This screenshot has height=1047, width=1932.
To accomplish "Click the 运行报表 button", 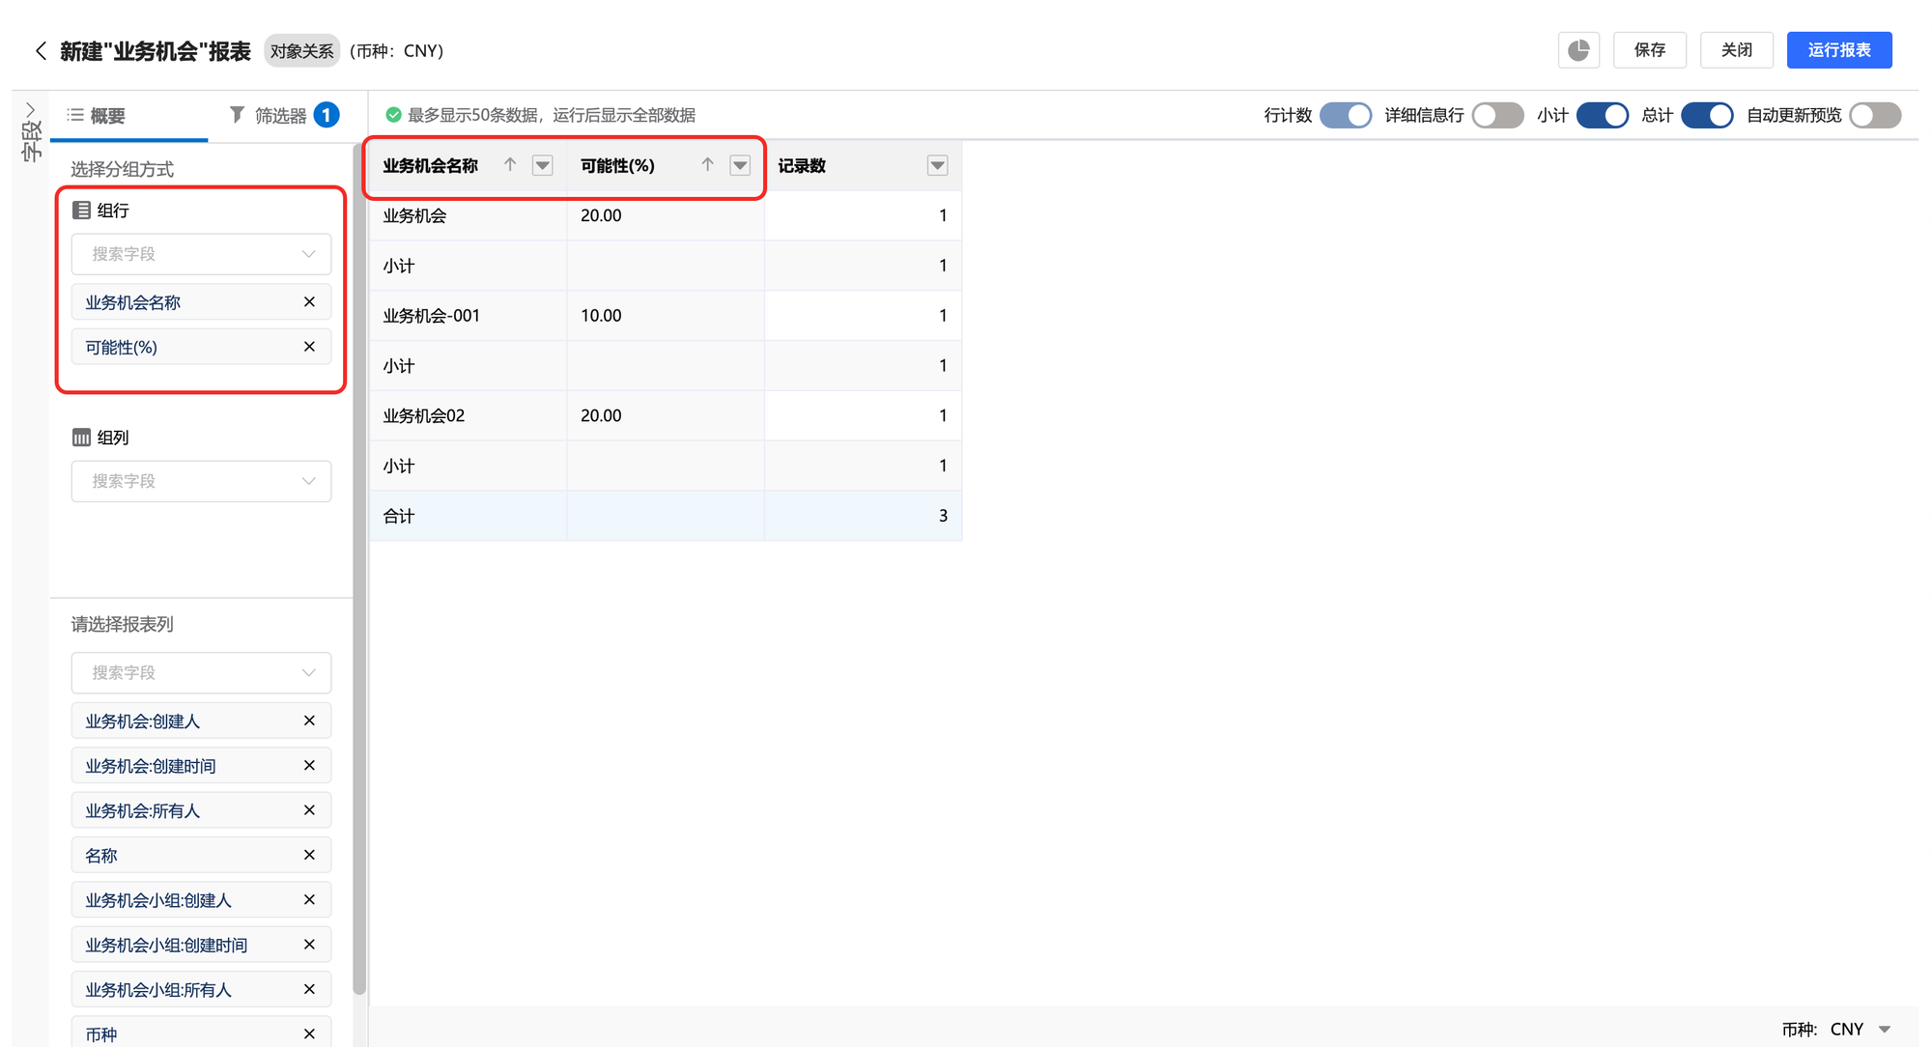I will tap(1838, 50).
